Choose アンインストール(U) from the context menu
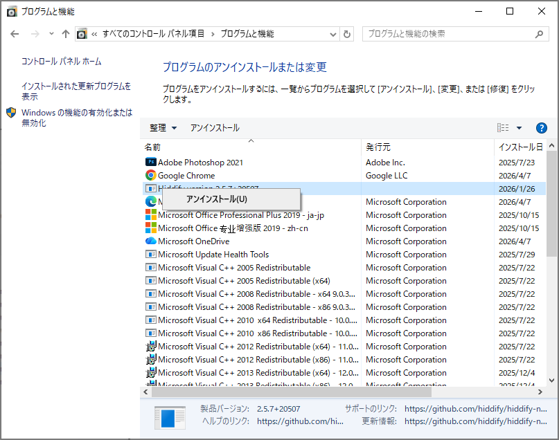The image size is (559, 440). click(x=231, y=199)
